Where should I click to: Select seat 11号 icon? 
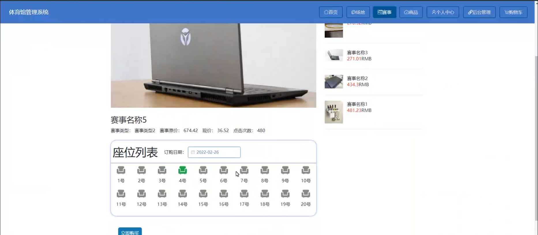[x=121, y=193]
